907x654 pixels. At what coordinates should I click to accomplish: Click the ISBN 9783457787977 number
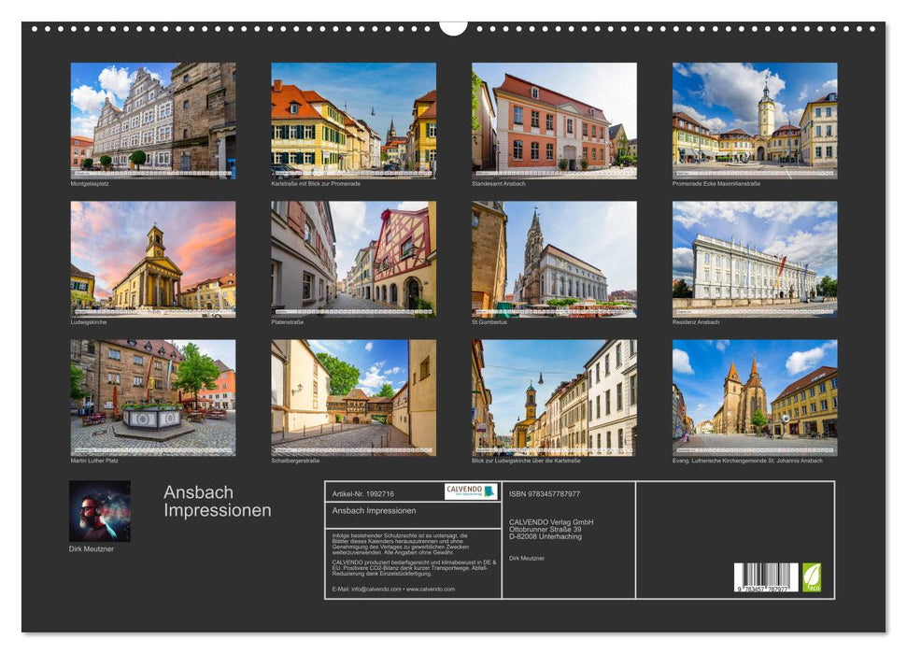coord(546,496)
